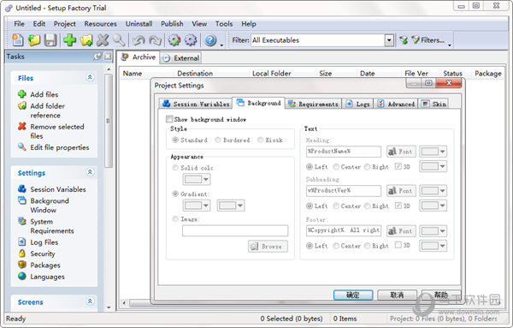Click the Redo arrow toolbar icon

click(155, 40)
